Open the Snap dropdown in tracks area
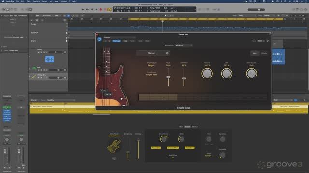Screen dimensions: 309x173 tap(247, 16)
